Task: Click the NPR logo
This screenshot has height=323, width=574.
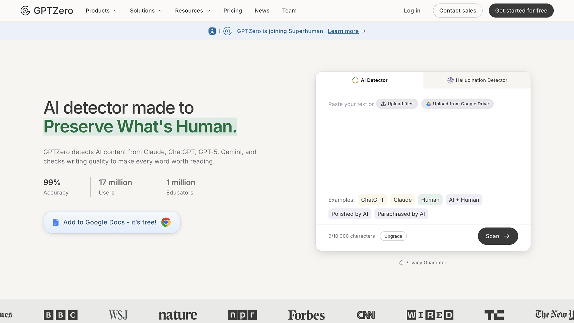Action: tap(243, 315)
